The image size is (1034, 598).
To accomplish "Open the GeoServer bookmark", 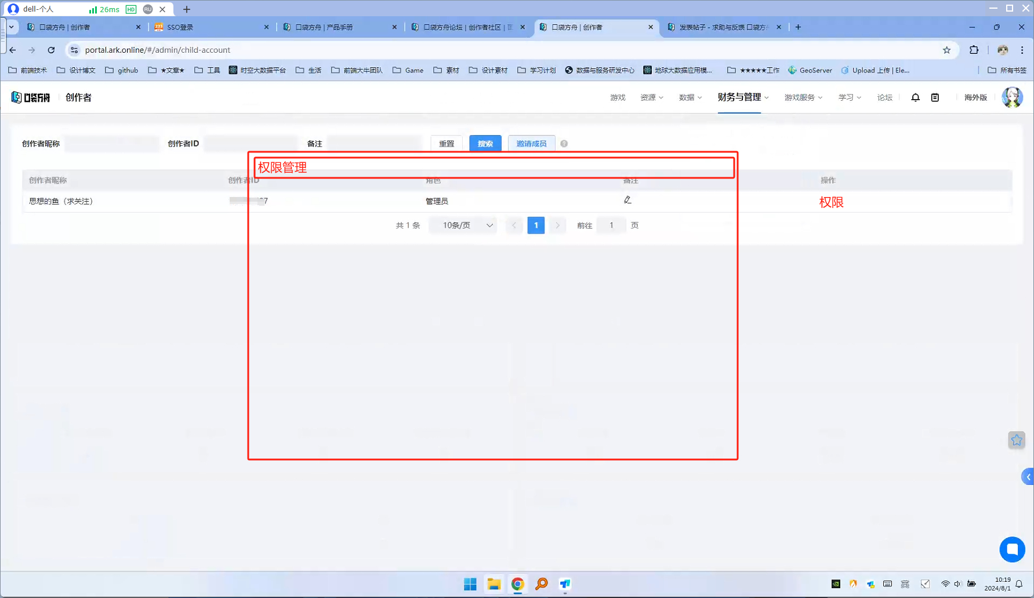I will [x=810, y=70].
